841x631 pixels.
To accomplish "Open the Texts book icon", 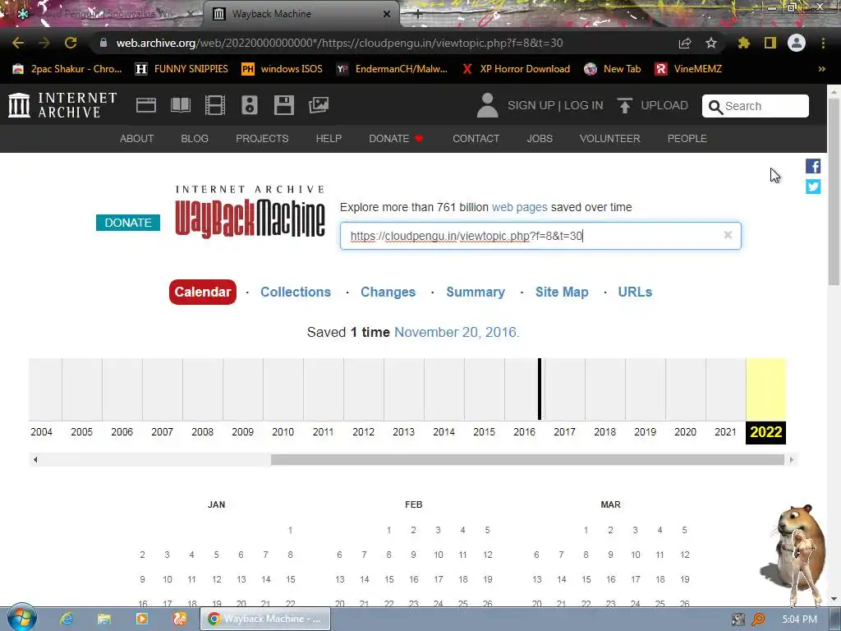I will coord(181,105).
